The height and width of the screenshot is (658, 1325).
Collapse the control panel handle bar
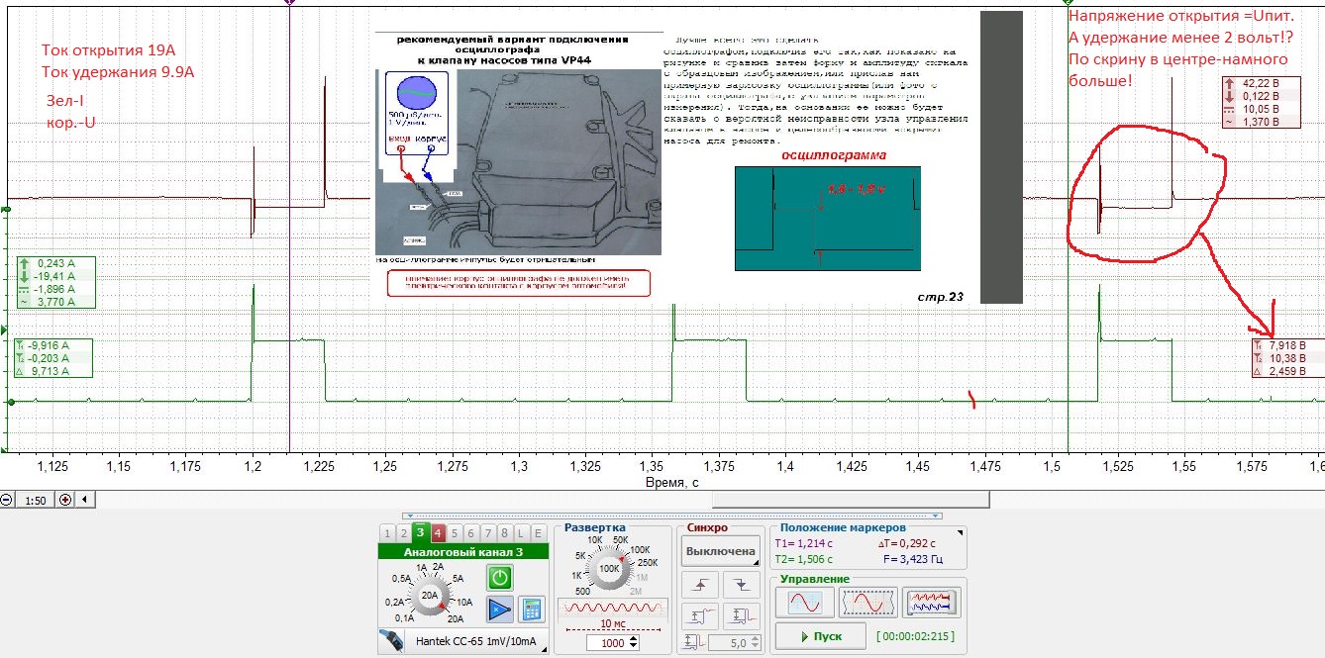(x=673, y=516)
